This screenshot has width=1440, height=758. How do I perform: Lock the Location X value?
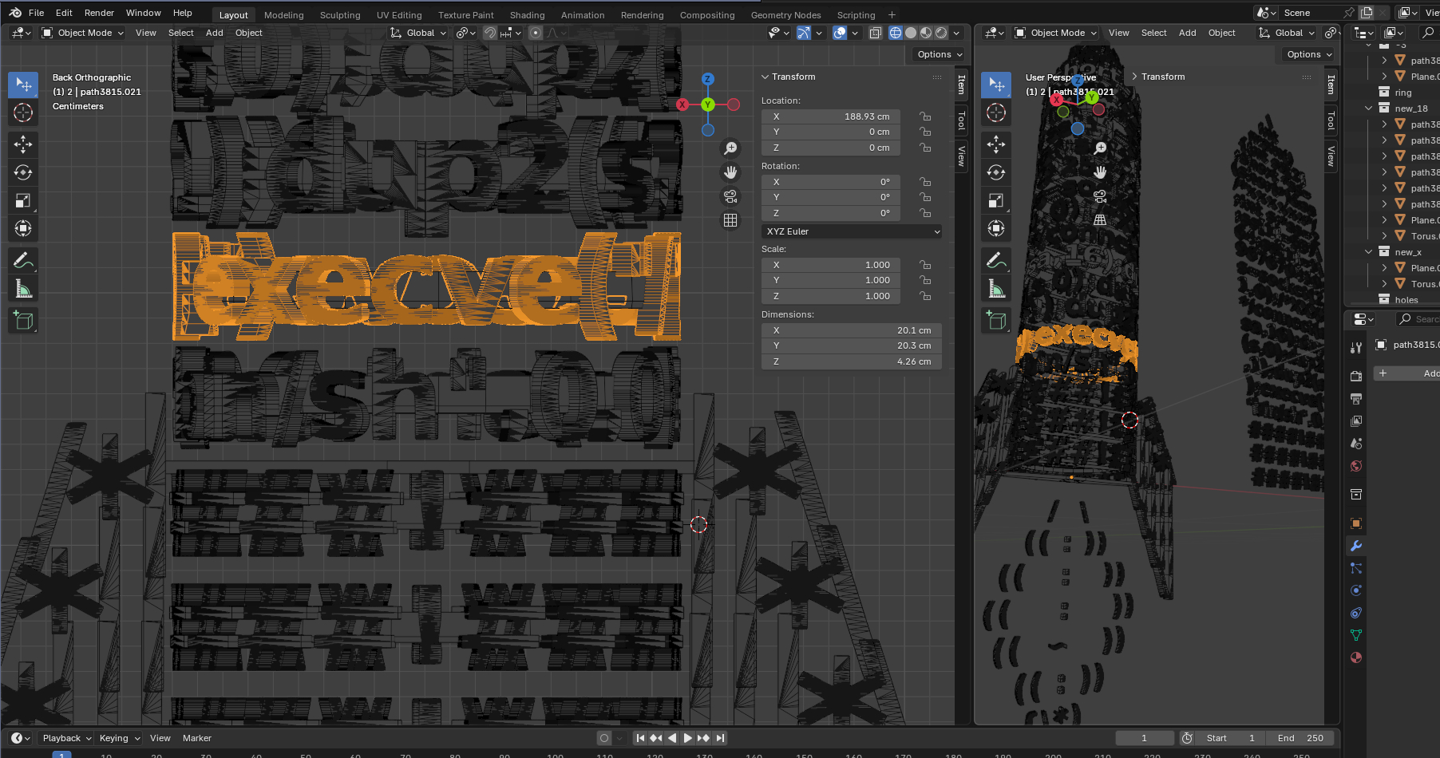(925, 116)
